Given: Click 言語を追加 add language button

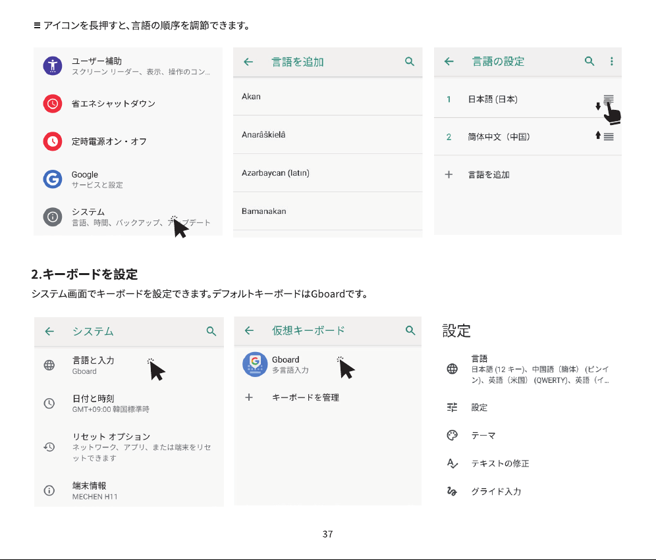Looking at the screenshot, I should point(528,174).
